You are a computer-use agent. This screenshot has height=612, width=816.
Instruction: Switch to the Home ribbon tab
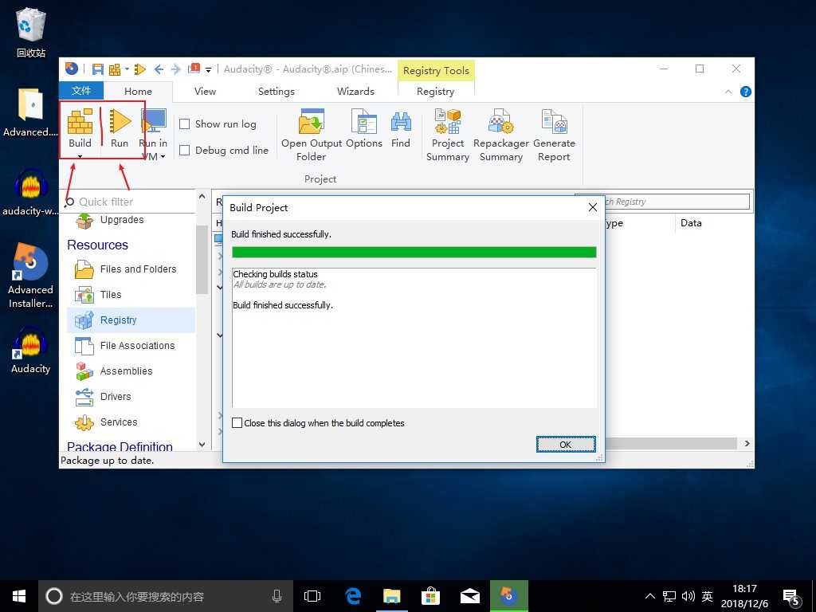(138, 91)
